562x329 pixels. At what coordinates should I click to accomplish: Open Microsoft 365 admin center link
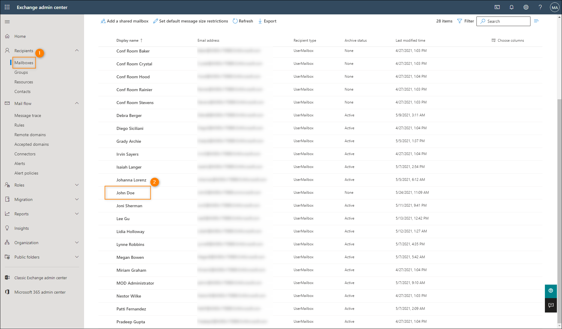(x=40, y=292)
